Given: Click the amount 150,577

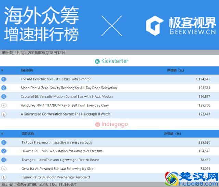Looking at the screenshot, I should (204, 96).
